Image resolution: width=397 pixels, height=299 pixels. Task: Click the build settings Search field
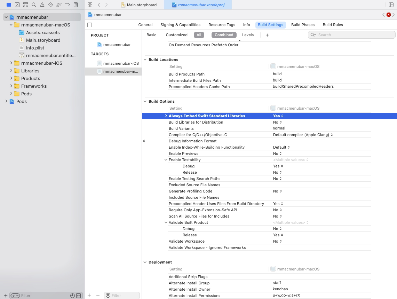pyautogui.click(x=352, y=35)
